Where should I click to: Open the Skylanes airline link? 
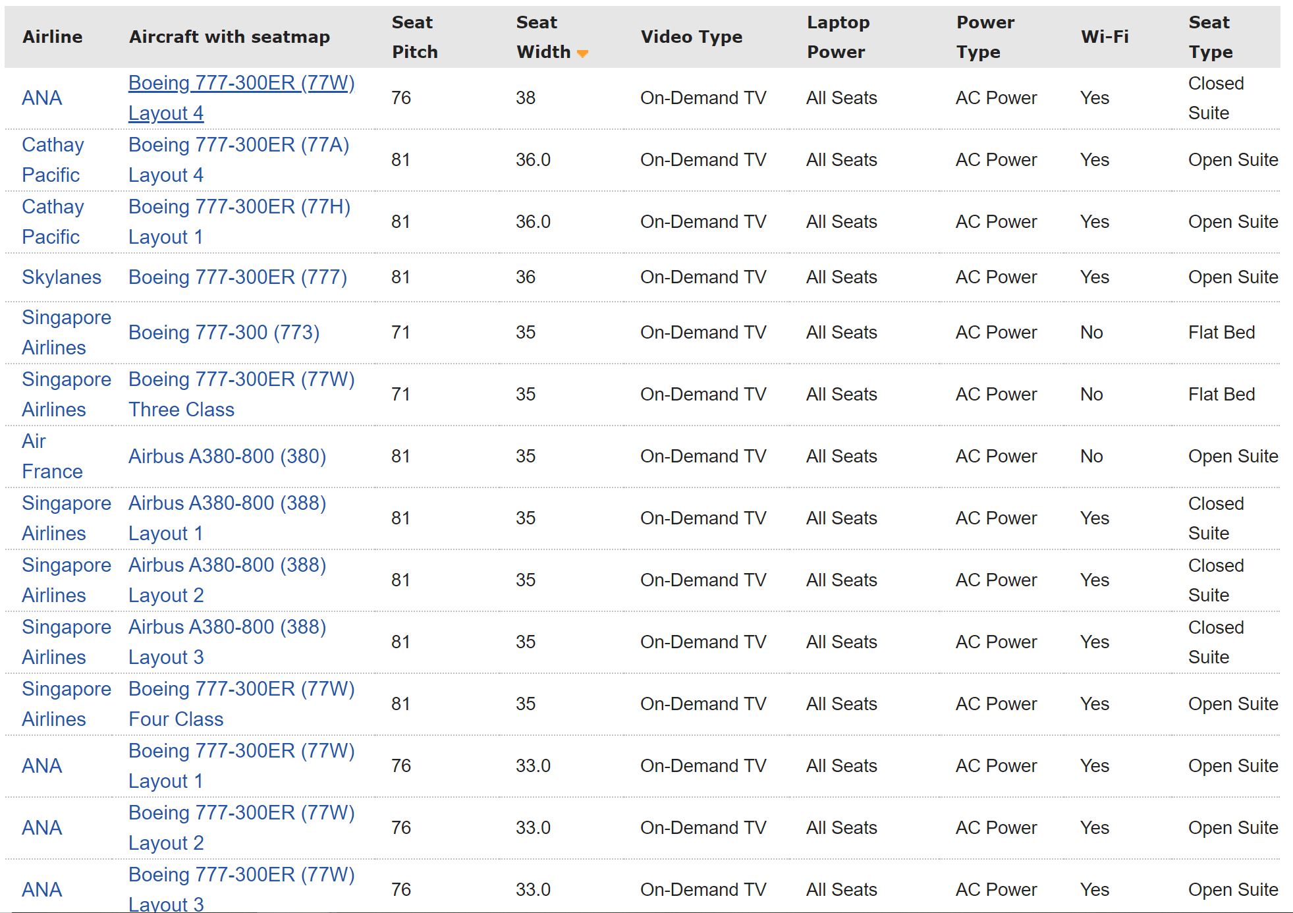(61, 277)
